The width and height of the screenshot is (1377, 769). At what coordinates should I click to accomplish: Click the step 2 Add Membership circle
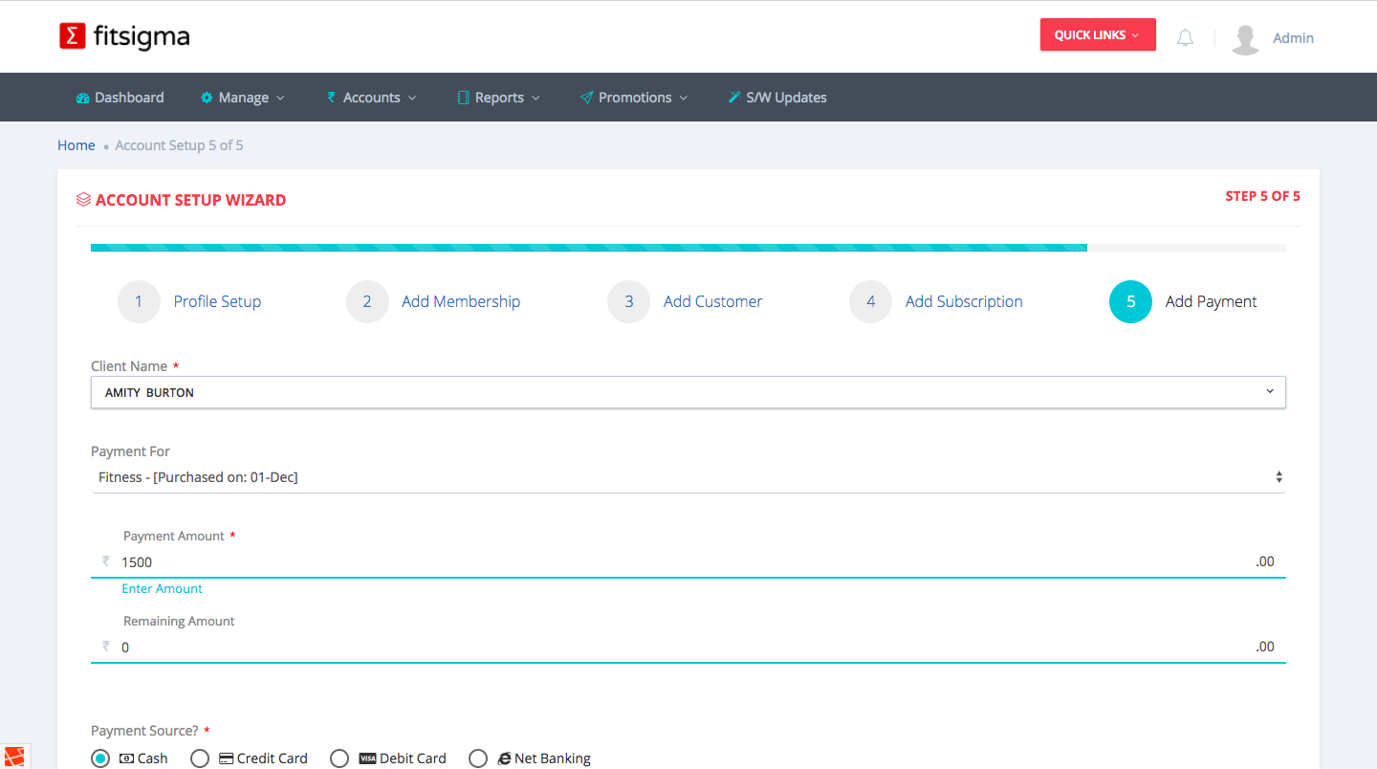(x=367, y=301)
